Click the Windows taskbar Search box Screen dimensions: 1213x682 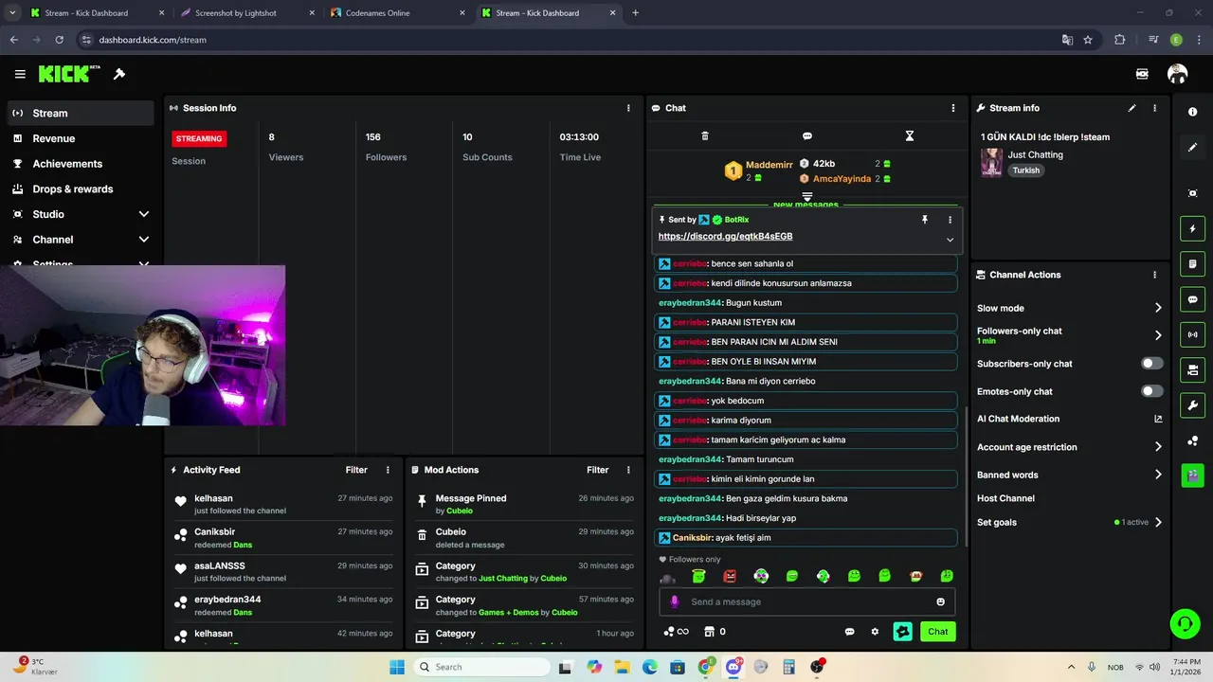point(480,667)
